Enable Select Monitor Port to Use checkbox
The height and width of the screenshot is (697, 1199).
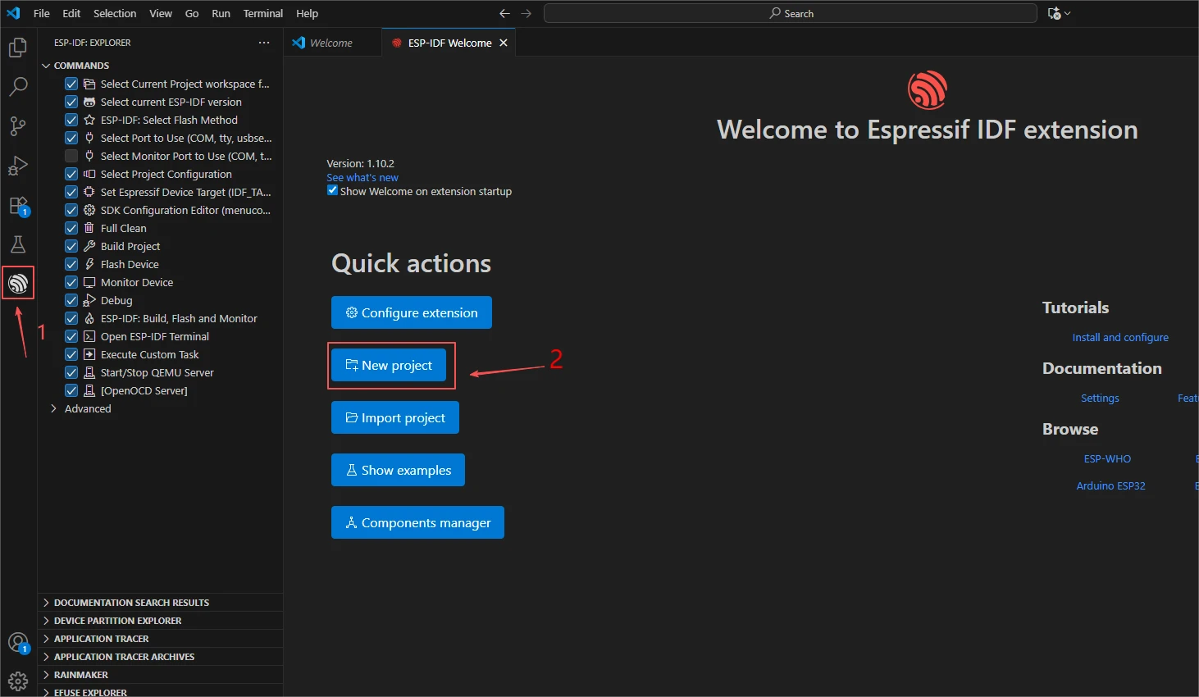click(71, 156)
